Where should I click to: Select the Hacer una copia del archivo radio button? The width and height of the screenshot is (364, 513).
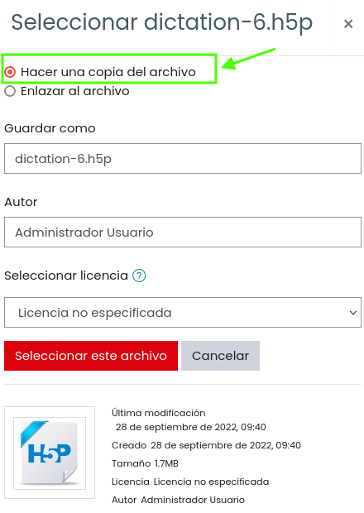[x=10, y=72]
